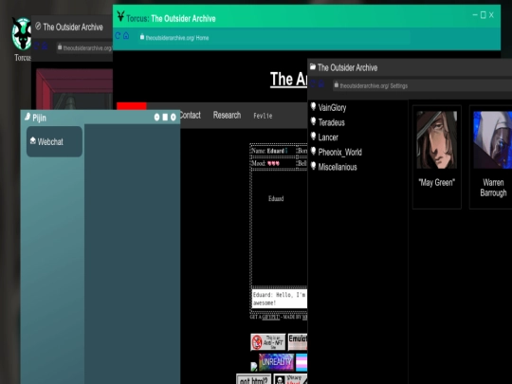This screenshot has width=512, height=384.
Task: Click the compass icon in the back Archive window
Action: (x=38, y=27)
